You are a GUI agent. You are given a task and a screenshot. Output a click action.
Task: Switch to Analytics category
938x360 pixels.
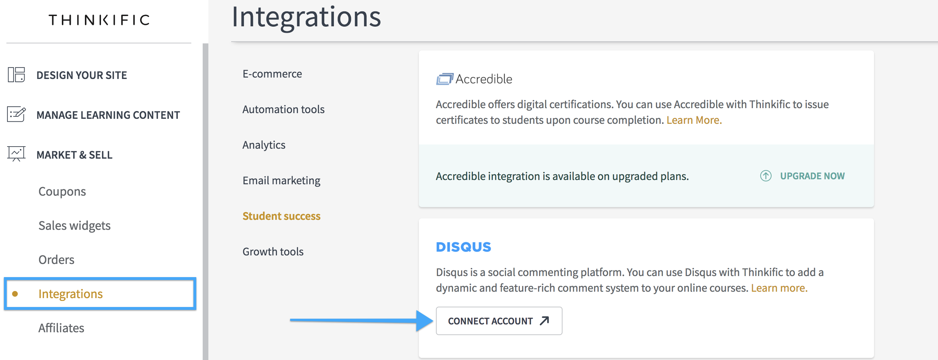click(x=263, y=145)
